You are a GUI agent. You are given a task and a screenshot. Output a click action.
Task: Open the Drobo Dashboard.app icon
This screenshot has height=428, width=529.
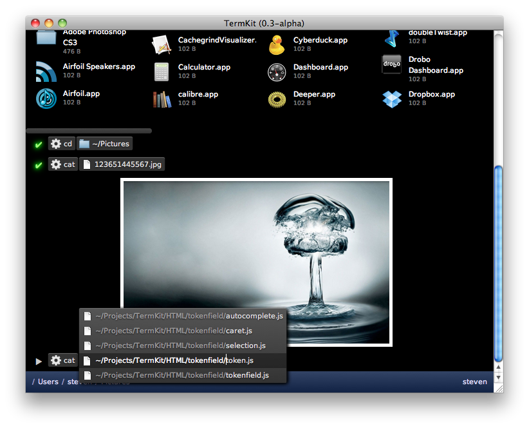(x=392, y=64)
